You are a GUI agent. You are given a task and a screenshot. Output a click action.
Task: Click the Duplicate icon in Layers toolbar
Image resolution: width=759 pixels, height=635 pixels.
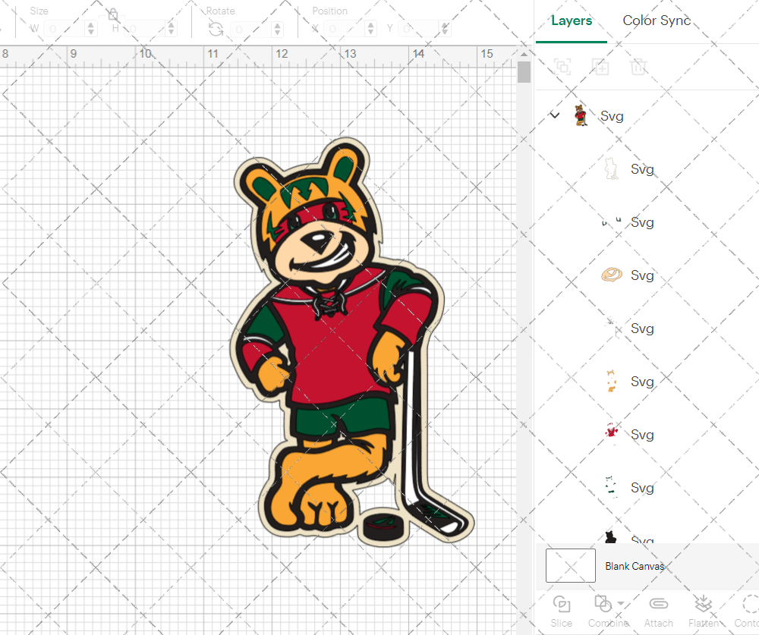click(600, 66)
